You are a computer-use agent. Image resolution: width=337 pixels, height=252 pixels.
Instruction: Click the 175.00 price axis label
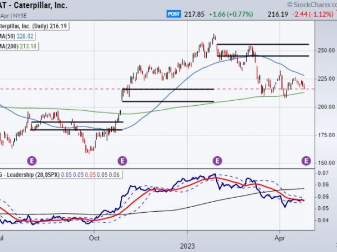click(326, 135)
